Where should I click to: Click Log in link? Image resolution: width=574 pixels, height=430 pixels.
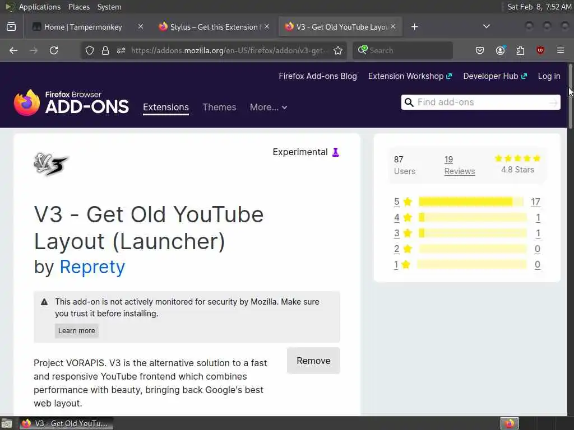[549, 76]
